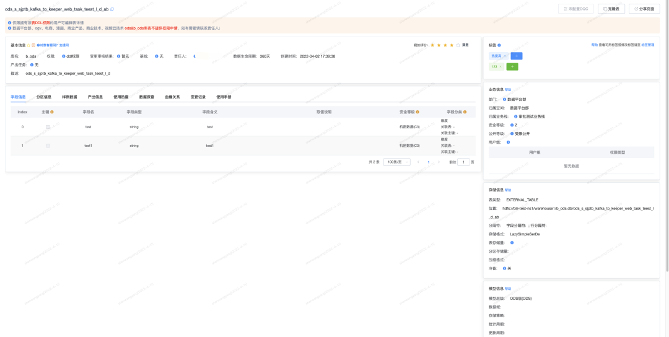
Task: Go to previous page with left chevron
Action: coord(418,162)
